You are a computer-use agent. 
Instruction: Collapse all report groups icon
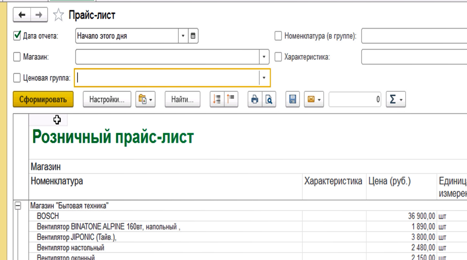coord(231,99)
